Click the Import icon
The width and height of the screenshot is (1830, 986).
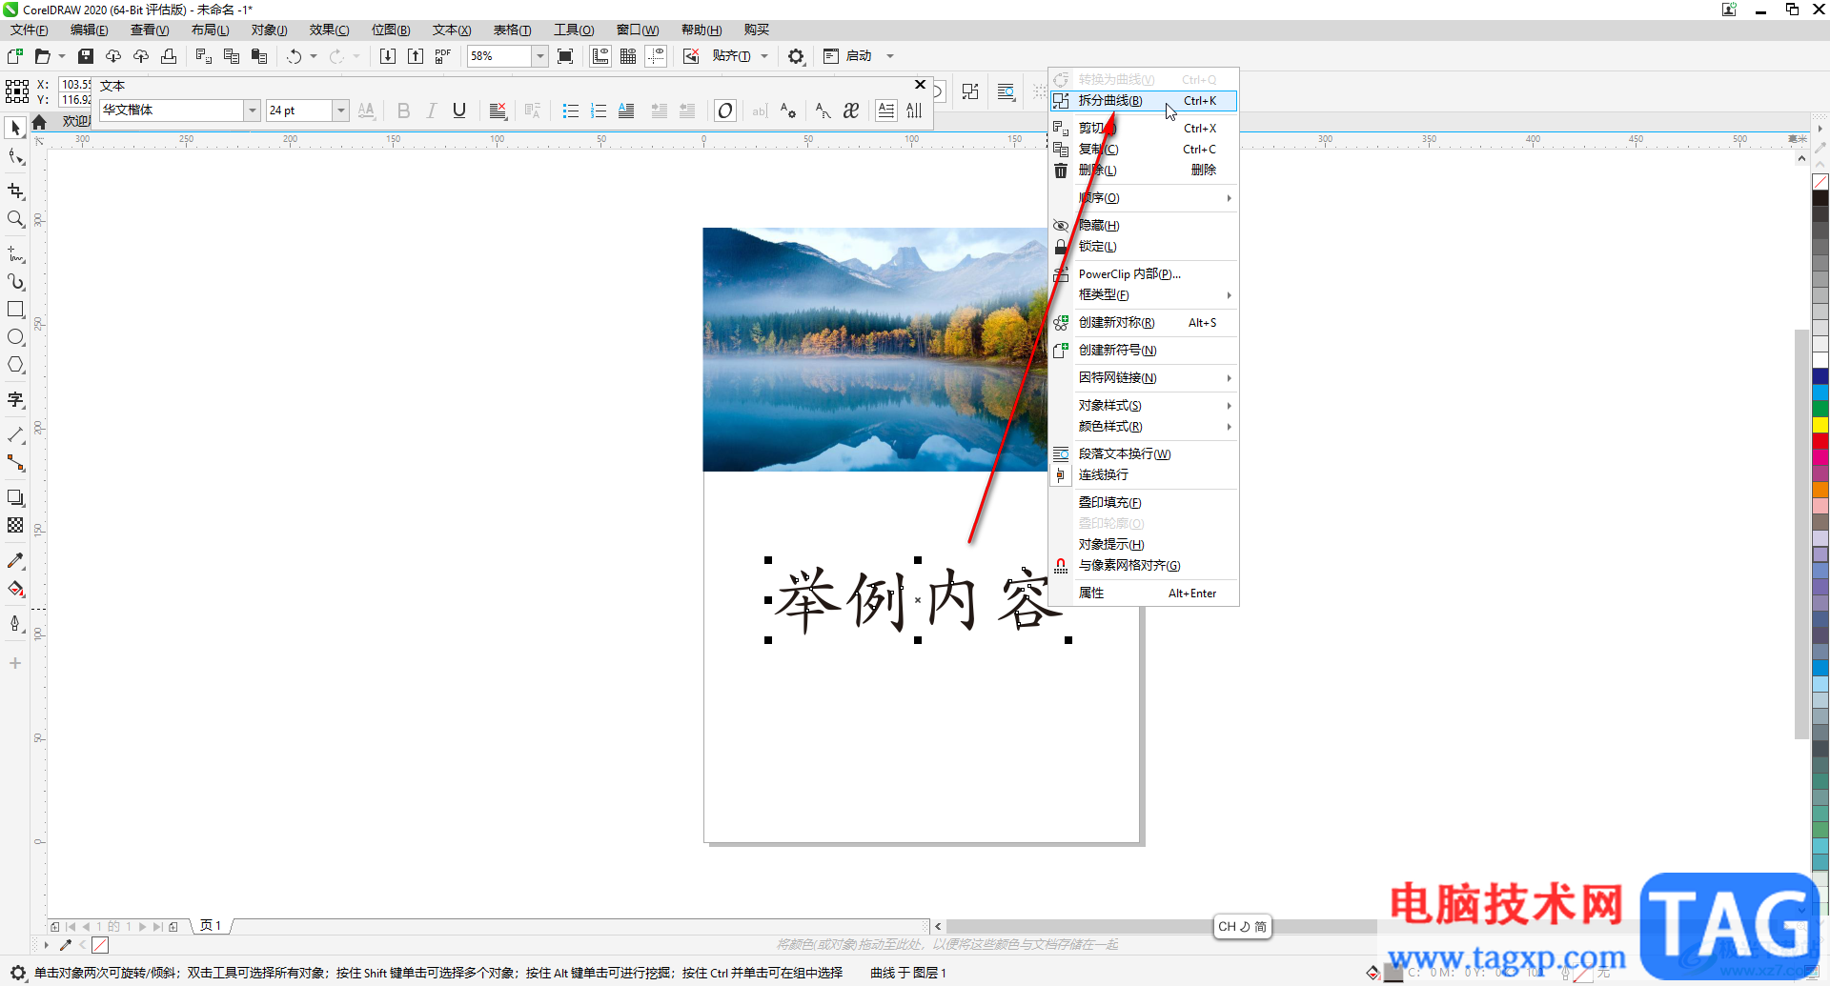tap(388, 56)
